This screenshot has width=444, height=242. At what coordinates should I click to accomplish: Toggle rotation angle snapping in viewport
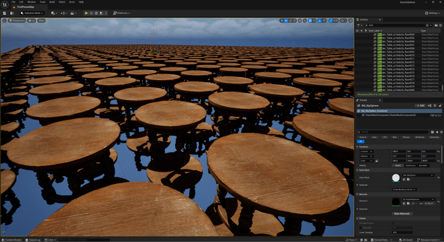pyautogui.click(x=320, y=21)
